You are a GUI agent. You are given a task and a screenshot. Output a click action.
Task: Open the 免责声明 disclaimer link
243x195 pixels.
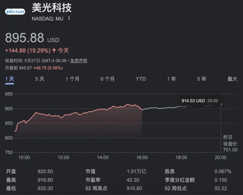pos(79,61)
